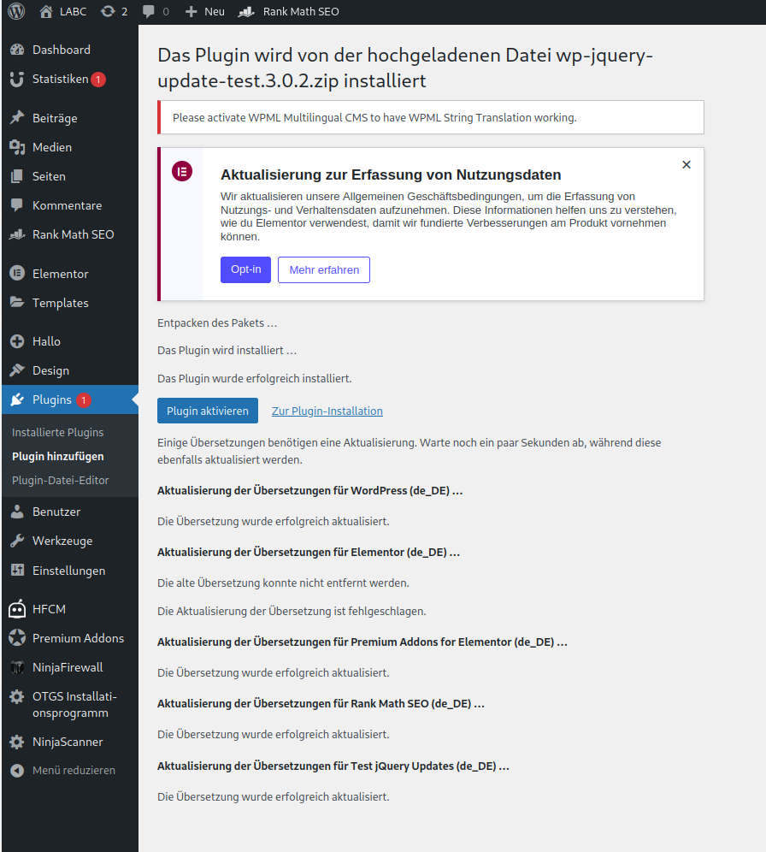Click the HFCM robot icon
Screen dimensions: 766x852
pyautogui.click(x=17, y=609)
